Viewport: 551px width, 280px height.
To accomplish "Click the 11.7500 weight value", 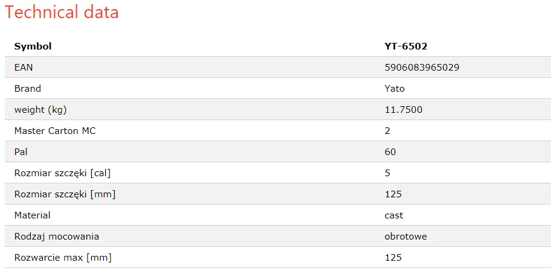I will point(404,110).
